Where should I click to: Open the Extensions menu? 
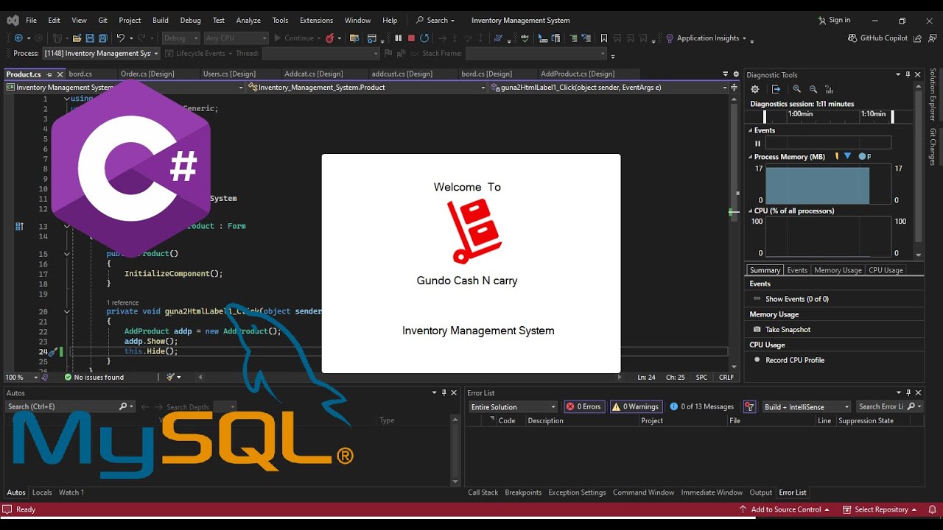[x=316, y=21]
